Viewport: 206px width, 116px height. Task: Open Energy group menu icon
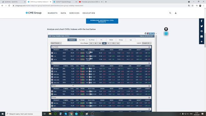[149, 98]
